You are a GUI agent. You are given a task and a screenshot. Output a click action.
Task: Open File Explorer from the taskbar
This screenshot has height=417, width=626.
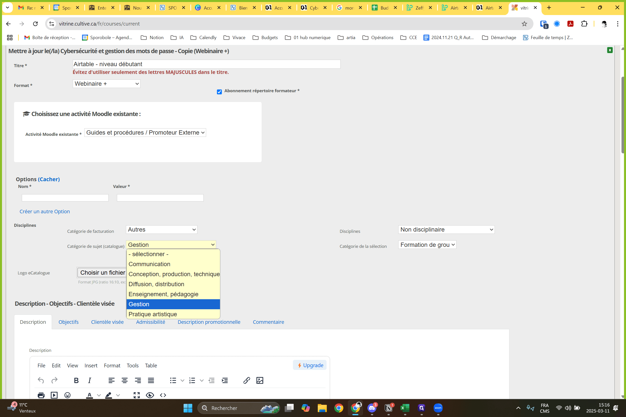pyautogui.click(x=322, y=408)
